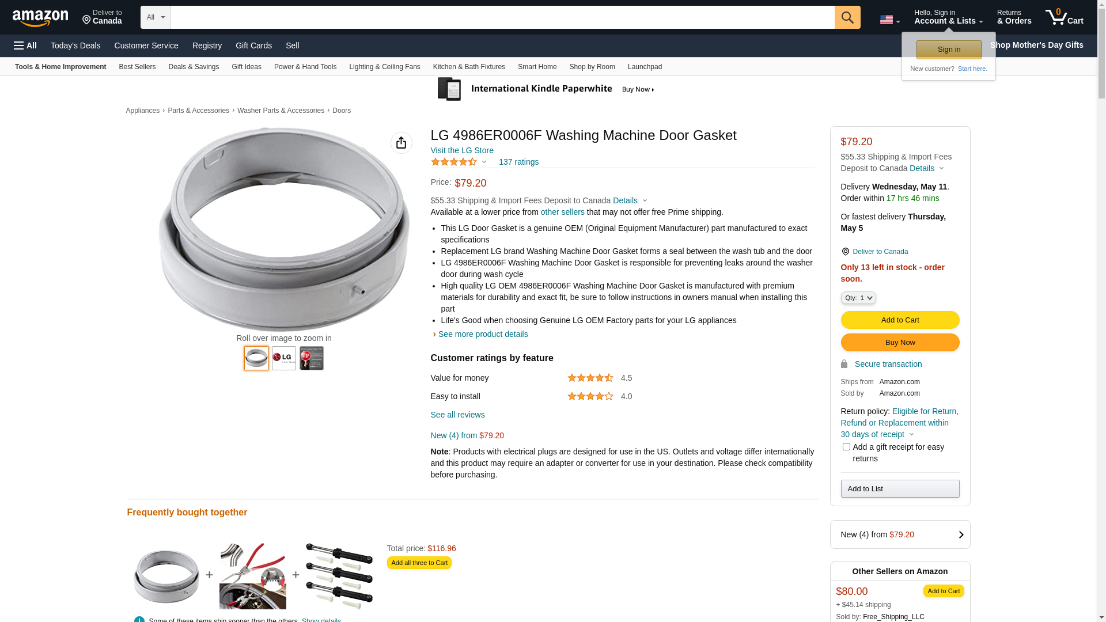1106x622 pixels.
Task: Select the LG logo product thumbnail
Action: 284,358
